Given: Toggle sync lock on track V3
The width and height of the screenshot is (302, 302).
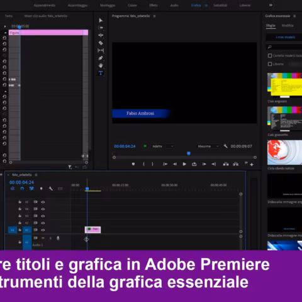Looking at the screenshot, I should (35, 216).
